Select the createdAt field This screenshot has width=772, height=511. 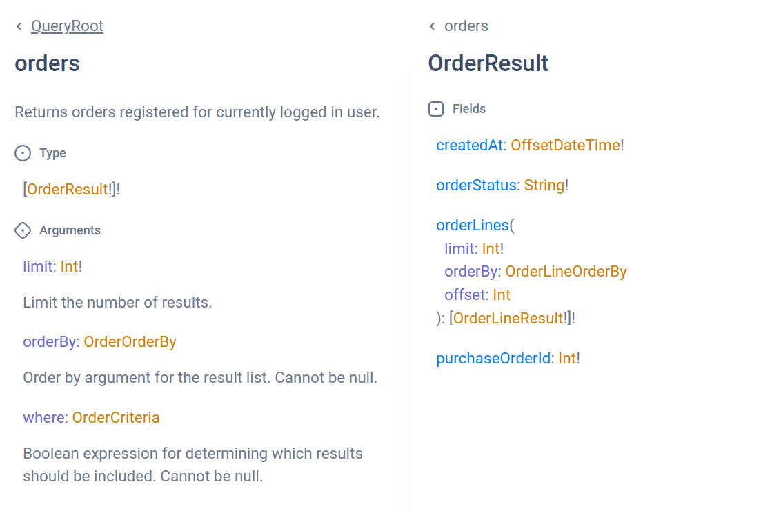pyautogui.click(x=469, y=146)
